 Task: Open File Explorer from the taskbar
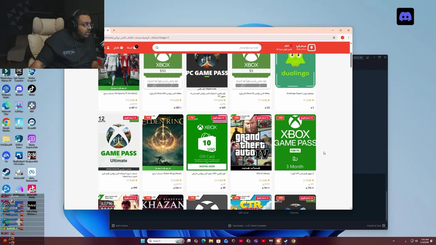[x=211, y=241]
